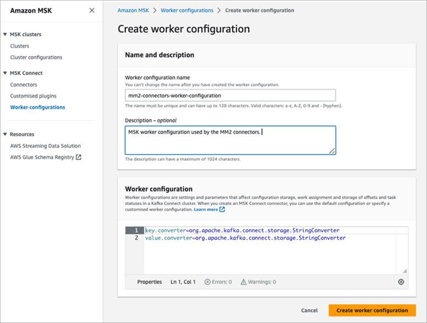Click the external link icon beside Glue Schema Registry
This screenshot has height=323, width=427.
pos(78,157)
